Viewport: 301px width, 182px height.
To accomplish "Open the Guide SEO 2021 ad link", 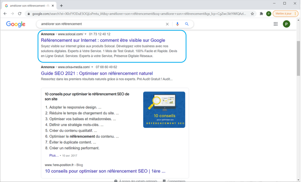I will click(97, 73).
